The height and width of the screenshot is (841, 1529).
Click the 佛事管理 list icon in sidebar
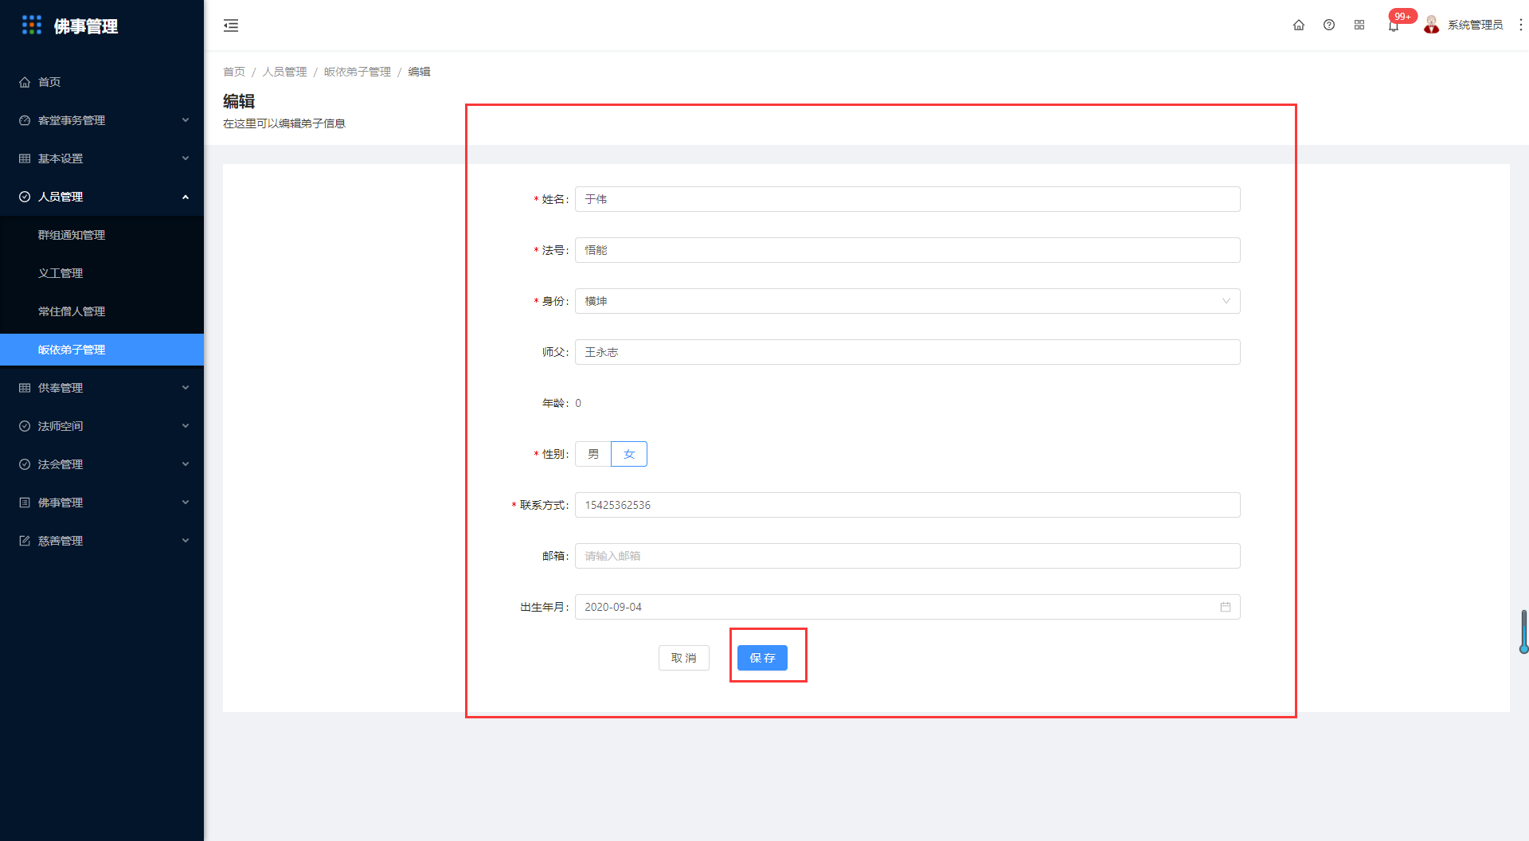(x=25, y=503)
